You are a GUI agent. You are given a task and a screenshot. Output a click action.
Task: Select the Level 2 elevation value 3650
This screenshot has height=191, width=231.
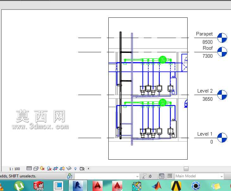[x=208, y=99]
